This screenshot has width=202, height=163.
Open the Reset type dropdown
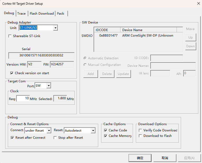(93, 130)
